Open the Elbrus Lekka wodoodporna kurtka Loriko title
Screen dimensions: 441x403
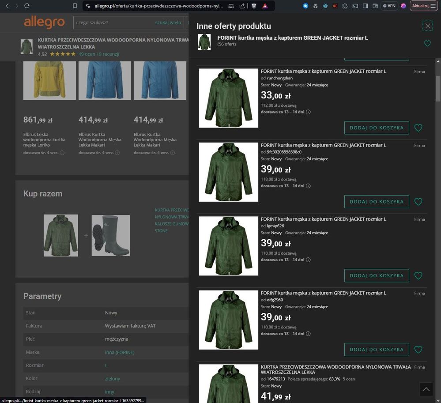point(44,140)
